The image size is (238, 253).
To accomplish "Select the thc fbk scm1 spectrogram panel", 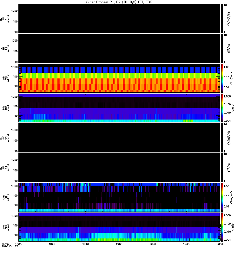I will pos(119,227).
